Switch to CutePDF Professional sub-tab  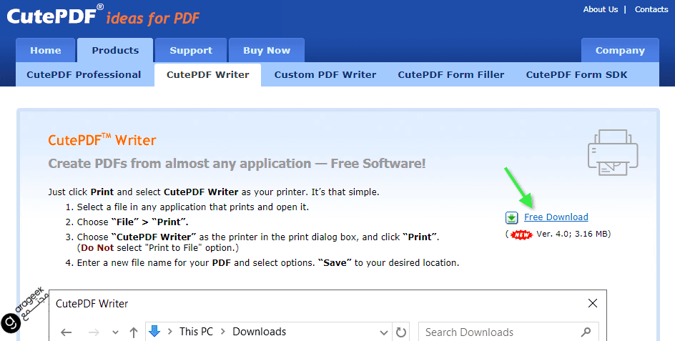84,74
